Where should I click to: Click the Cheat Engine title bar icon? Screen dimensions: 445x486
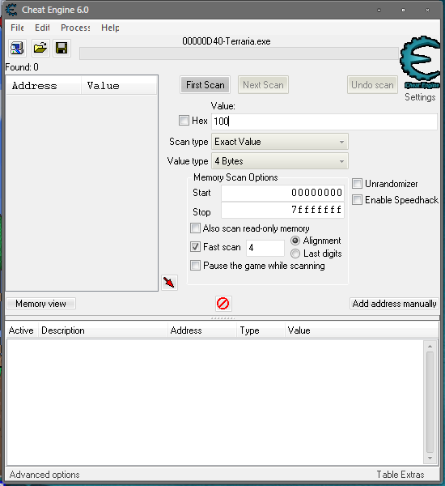tap(11, 10)
